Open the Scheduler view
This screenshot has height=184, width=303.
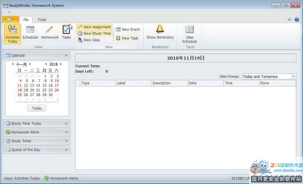[30, 32]
